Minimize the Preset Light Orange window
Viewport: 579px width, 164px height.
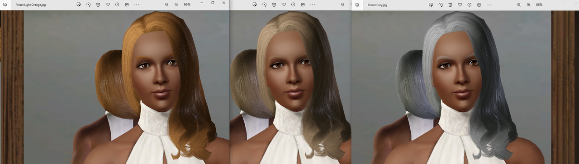click(x=202, y=3)
